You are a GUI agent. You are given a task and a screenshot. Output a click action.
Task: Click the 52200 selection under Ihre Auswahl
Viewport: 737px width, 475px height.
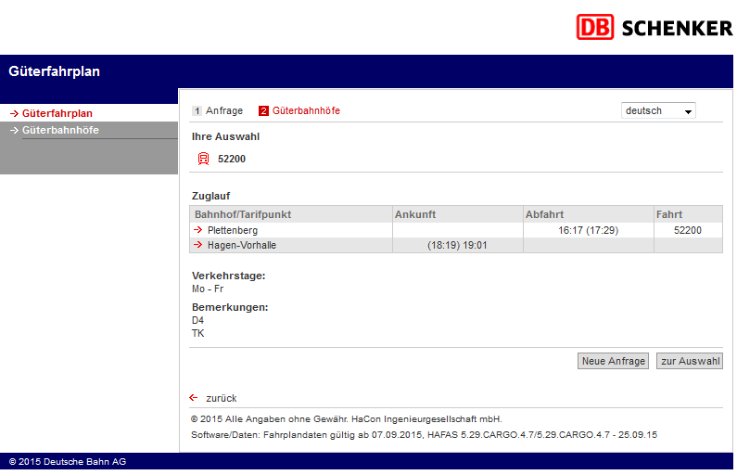tap(231, 159)
